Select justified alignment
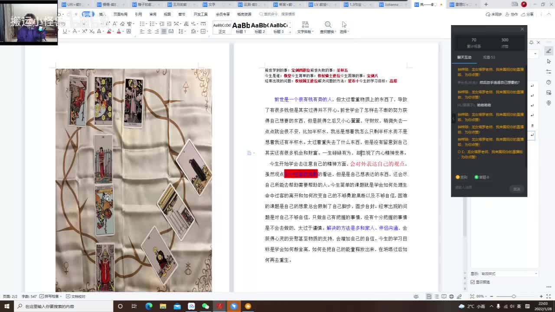The image size is (555, 312). point(164,31)
